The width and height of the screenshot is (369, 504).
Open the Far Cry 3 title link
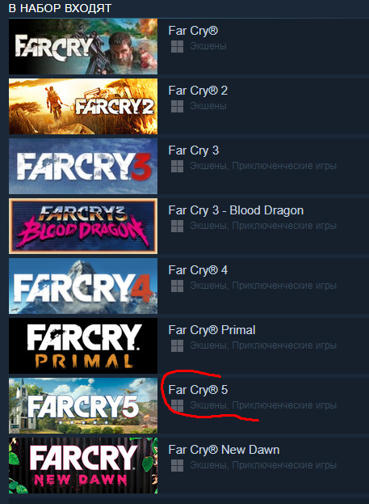coord(194,150)
